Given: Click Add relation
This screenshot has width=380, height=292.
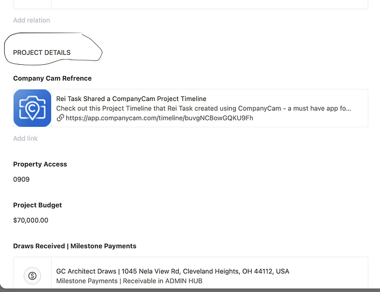Looking at the screenshot, I should 32,20.
